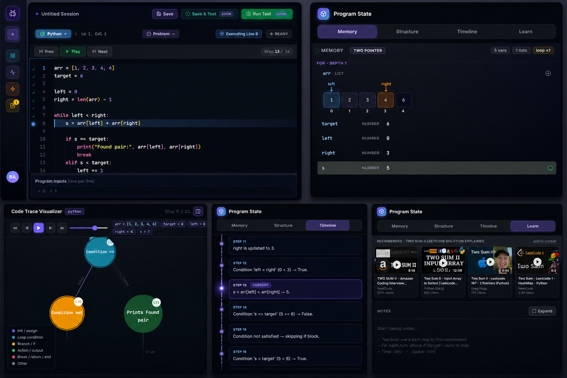Switch to the Structure tab in top Program State
Viewport: 567px width, 378px height.
(407, 32)
